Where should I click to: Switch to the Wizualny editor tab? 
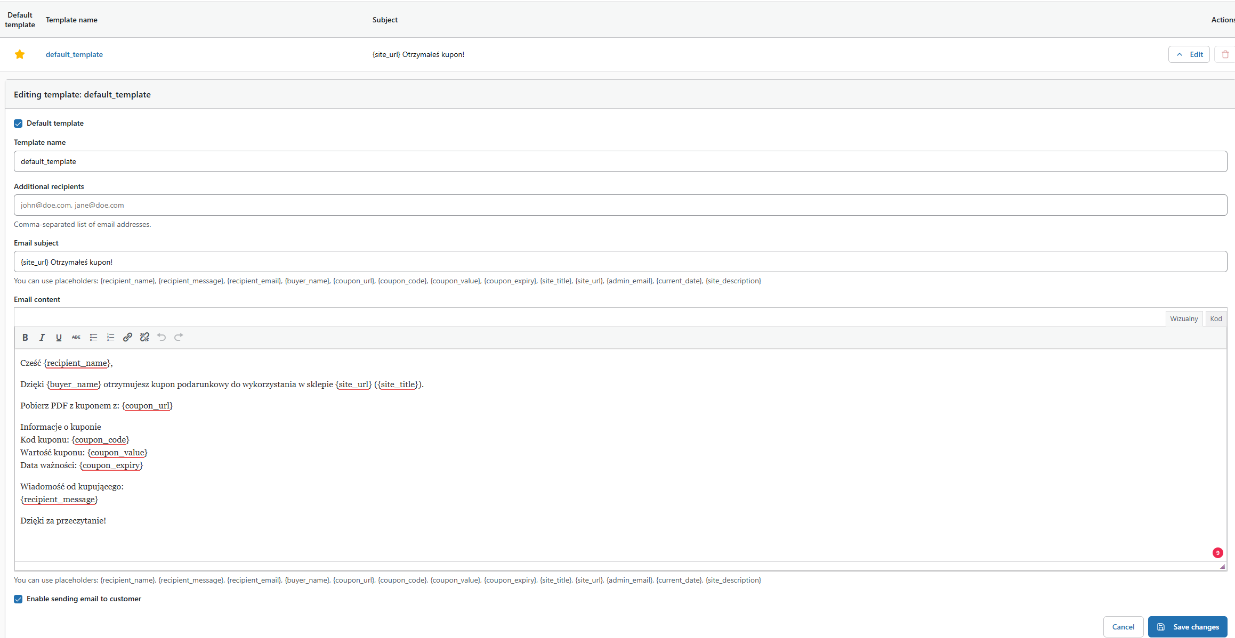tap(1184, 318)
